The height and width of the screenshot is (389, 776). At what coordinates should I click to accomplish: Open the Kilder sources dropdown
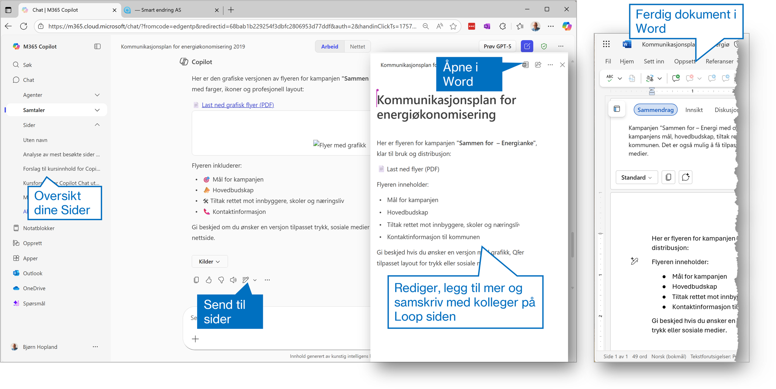pyautogui.click(x=210, y=262)
